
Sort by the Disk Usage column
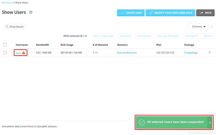click(x=67, y=45)
